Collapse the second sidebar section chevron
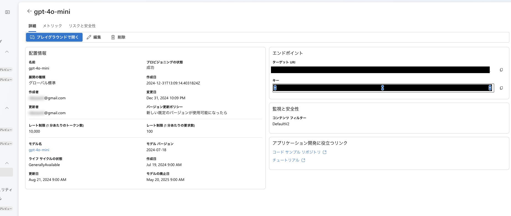 7,108
